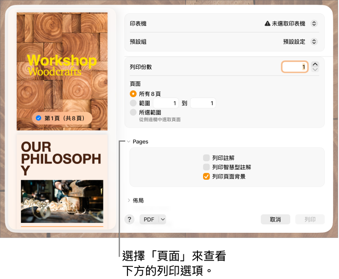The image size is (339, 279).
Task: Click the 取消 cancel button
Action: click(x=275, y=220)
